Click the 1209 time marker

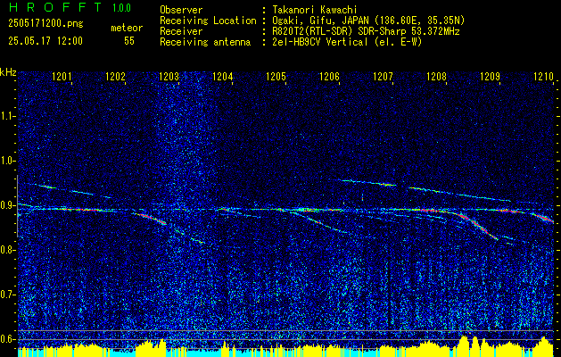490,77
